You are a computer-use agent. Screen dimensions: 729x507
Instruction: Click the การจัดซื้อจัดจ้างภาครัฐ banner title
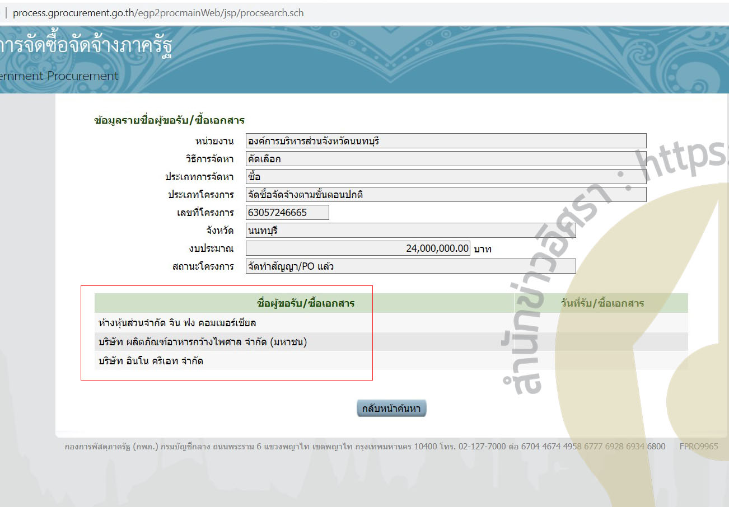[86, 46]
